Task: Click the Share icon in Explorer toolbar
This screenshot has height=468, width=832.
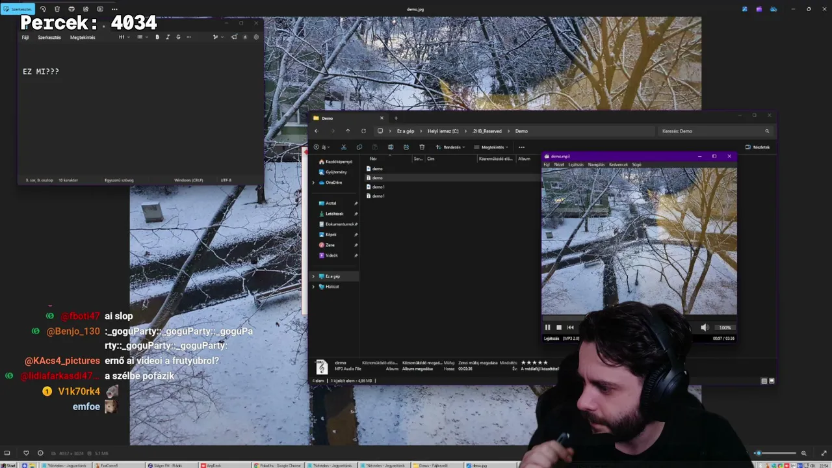Action: [x=406, y=147]
